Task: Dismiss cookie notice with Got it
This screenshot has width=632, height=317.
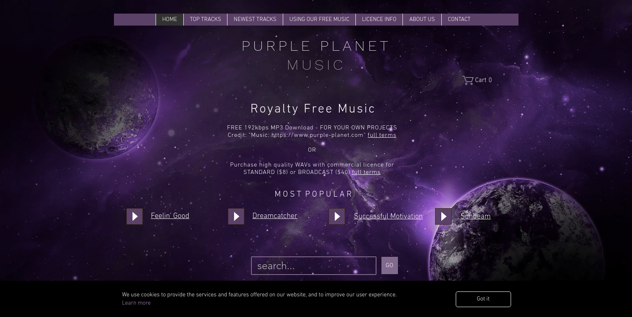Action: click(483, 299)
